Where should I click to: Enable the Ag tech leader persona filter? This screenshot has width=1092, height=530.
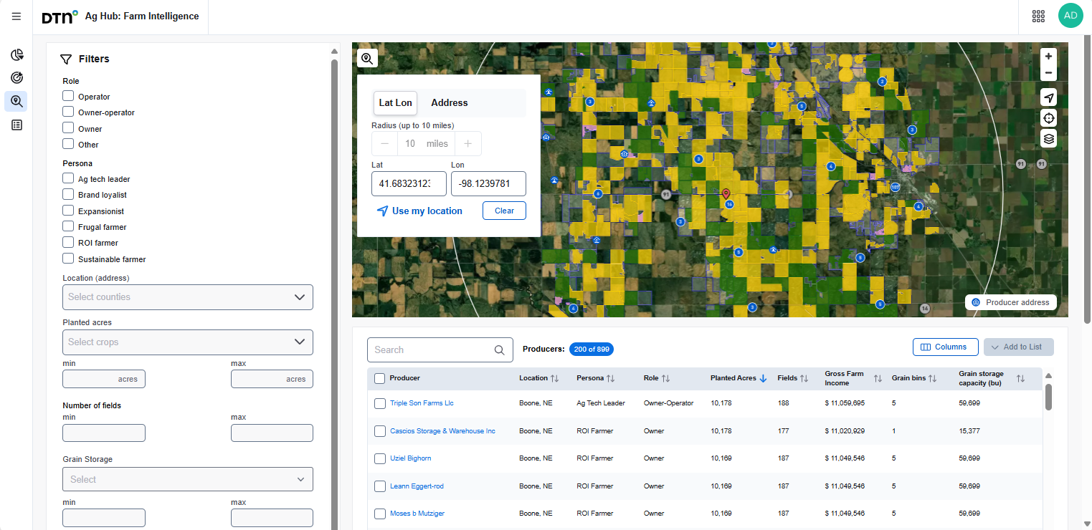(68, 178)
